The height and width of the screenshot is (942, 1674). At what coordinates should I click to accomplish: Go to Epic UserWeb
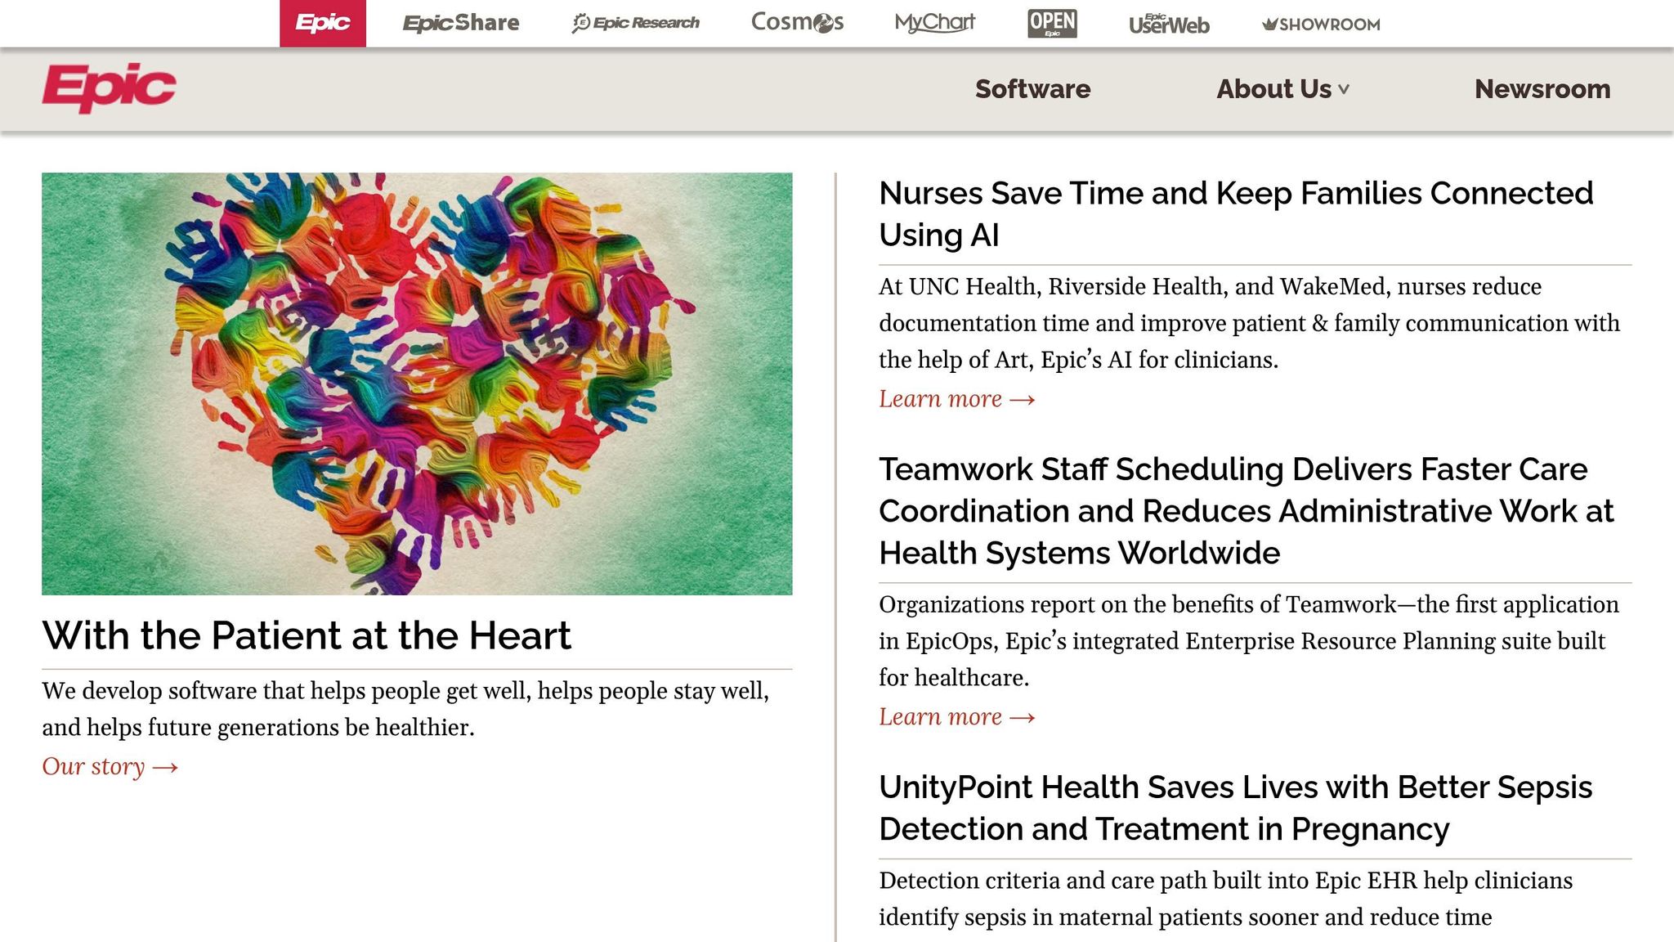[x=1169, y=24]
